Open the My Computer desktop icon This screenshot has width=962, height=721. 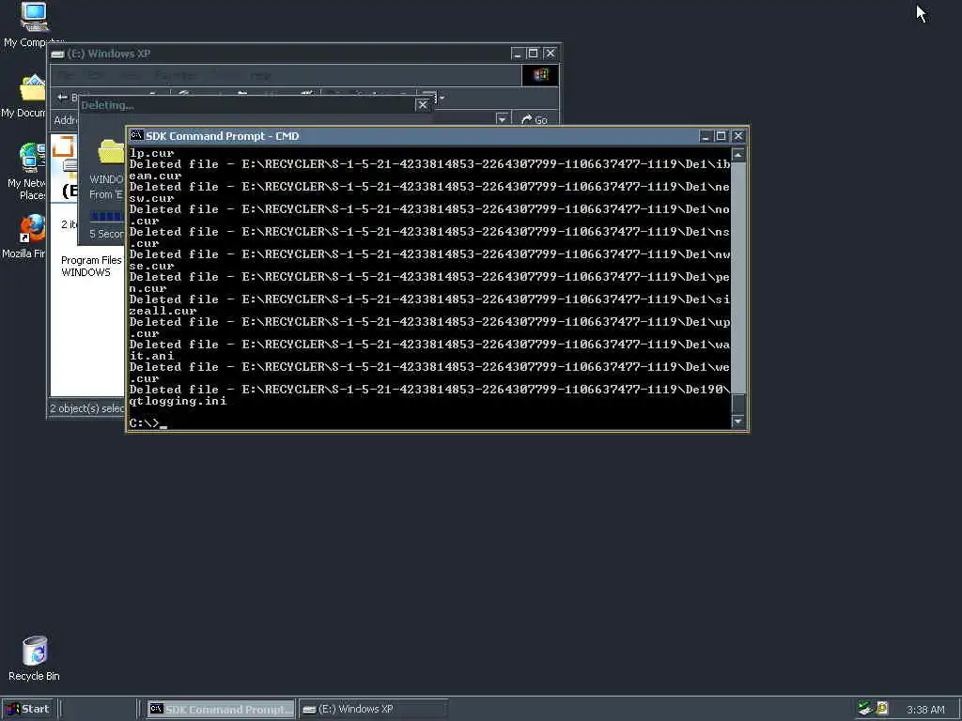coord(34,24)
